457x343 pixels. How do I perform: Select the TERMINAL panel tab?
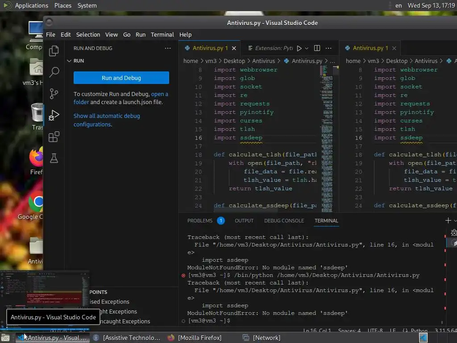326,221
